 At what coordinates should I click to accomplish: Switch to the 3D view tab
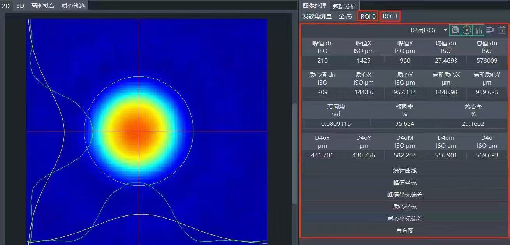[x=20, y=6]
